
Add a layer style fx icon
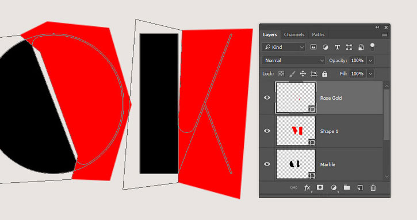click(307, 188)
